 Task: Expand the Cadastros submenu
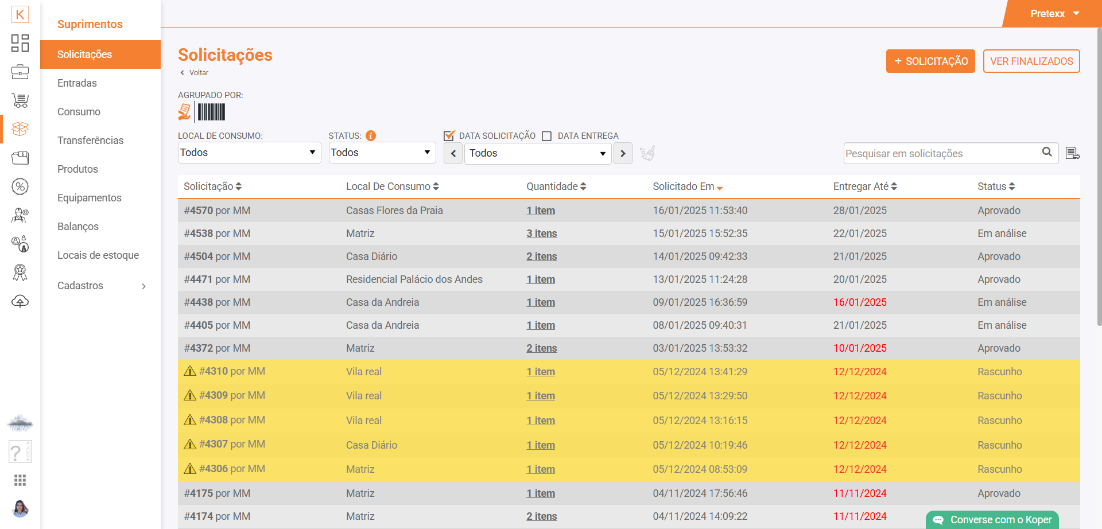tap(101, 286)
